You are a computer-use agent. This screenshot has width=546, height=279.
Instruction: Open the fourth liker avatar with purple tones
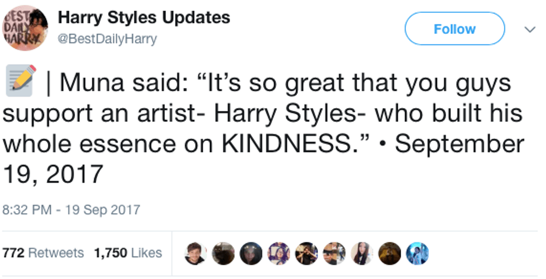point(279,253)
